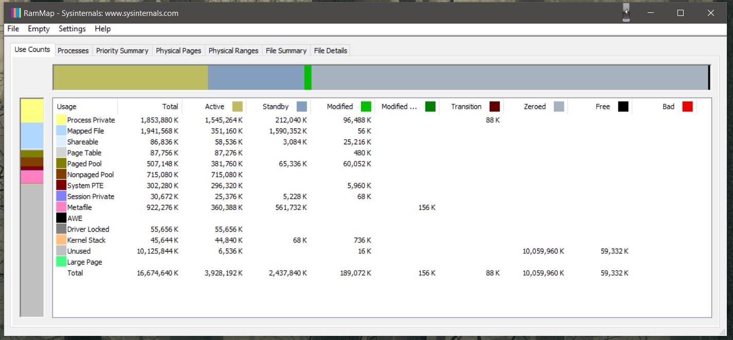Click the red Bad color swatch in header
This screenshot has width=733, height=340.
(x=687, y=106)
